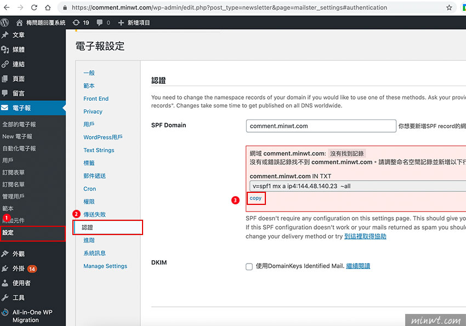Open New 電子報 submenu
Viewport: 466px width, 326px height.
coord(17,136)
